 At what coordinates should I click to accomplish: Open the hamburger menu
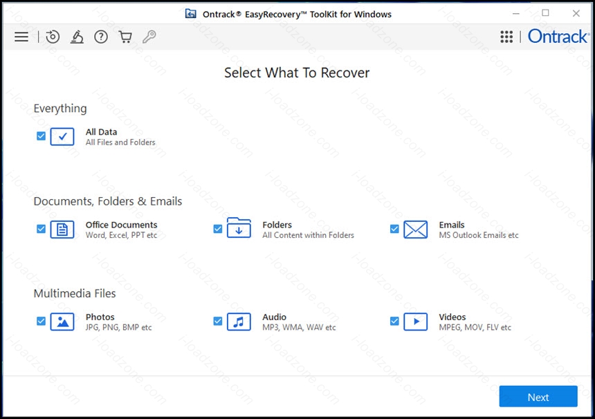click(21, 37)
